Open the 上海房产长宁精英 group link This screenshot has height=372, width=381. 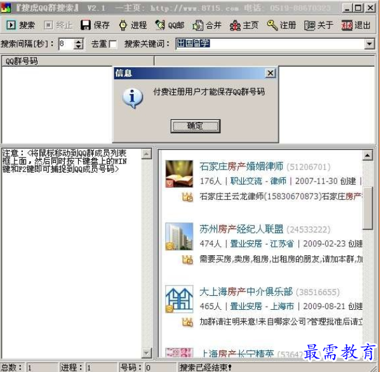click(x=237, y=353)
